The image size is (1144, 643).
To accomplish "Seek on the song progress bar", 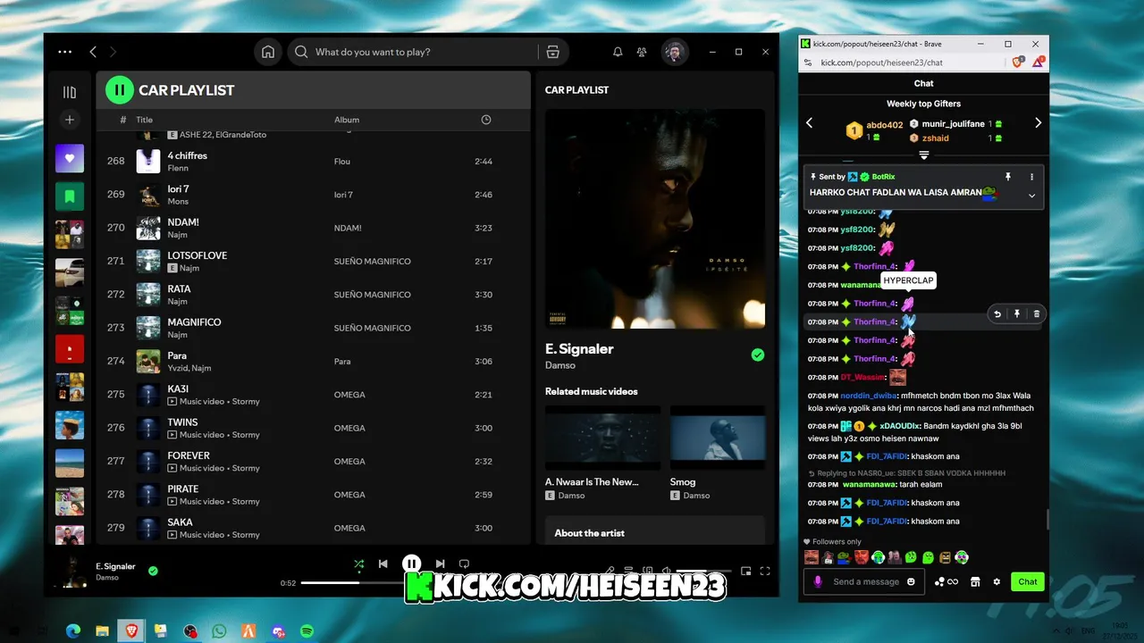I will click(353, 583).
